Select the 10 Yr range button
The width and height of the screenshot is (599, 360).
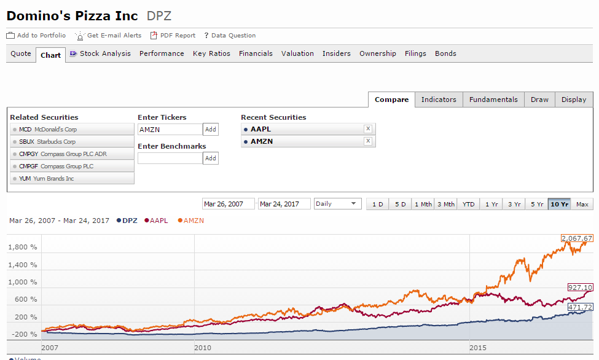pos(560,204)
